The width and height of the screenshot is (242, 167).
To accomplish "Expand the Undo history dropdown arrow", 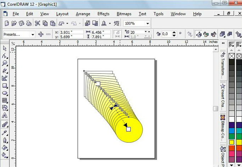I will [67, 23].
